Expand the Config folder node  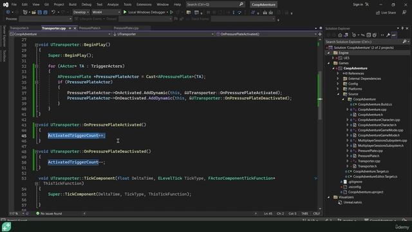click(x=338, y=84)
